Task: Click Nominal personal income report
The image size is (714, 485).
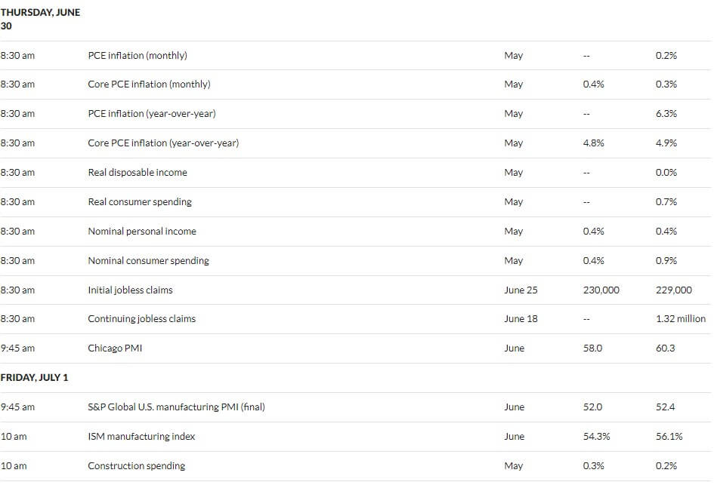Action: point(142,232)
